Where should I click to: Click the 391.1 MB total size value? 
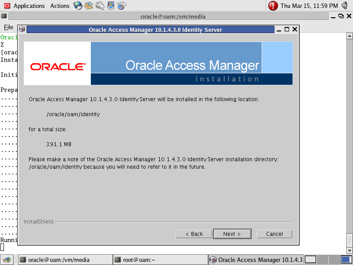(x=59, y=144)
